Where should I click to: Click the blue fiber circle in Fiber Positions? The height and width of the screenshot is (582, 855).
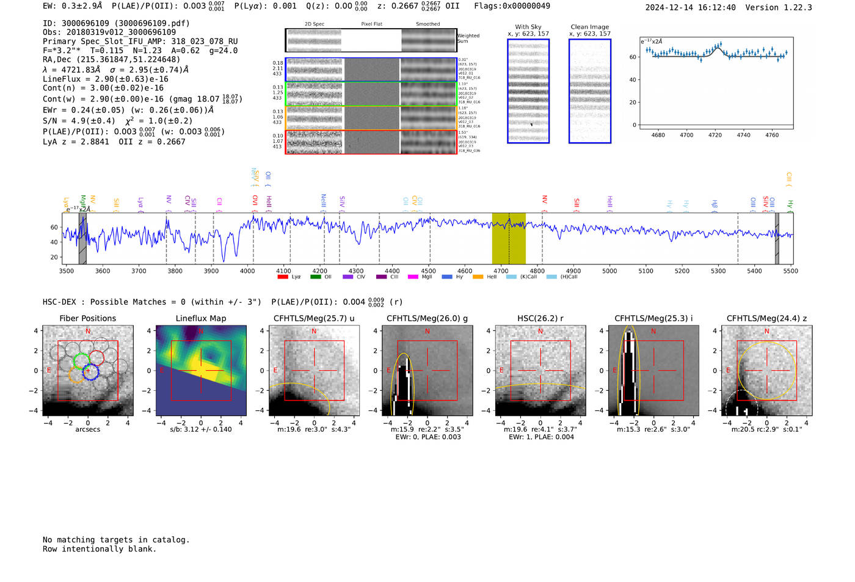click(x=90, y=371)
